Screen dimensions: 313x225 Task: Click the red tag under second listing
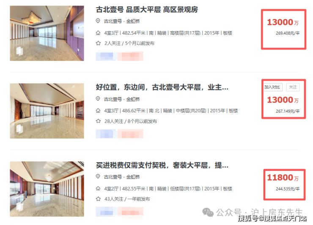[x=130, y=134]
